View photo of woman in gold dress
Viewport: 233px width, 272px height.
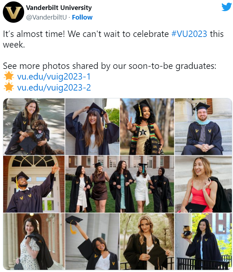pos(147,126)
